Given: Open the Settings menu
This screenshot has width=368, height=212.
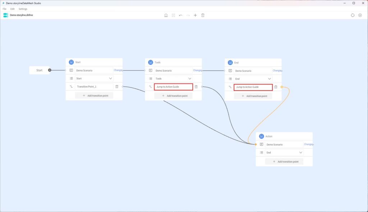Looking at the screenshot, I should pos(22,9).
